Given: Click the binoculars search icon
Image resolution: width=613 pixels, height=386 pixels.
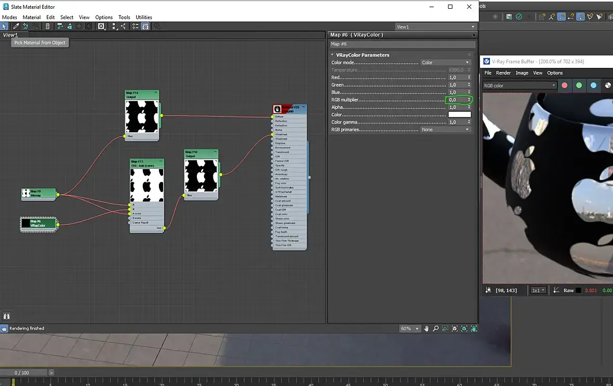Looking at the screenshot, I should (7, 316).
